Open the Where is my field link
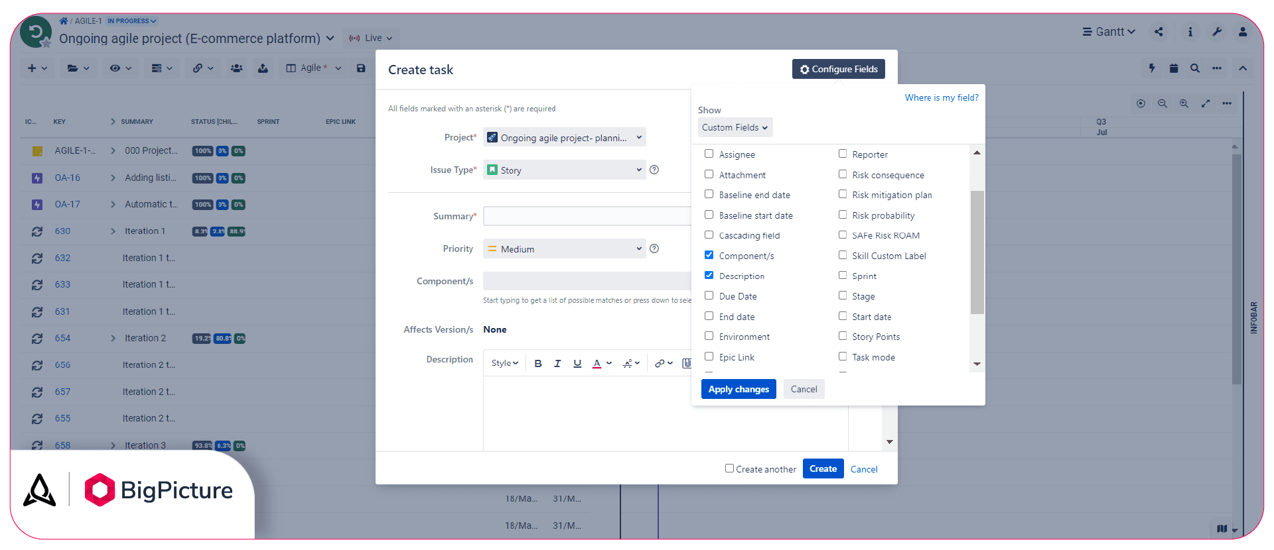This screenshot has height=550, width=1274. pos(942,97)
